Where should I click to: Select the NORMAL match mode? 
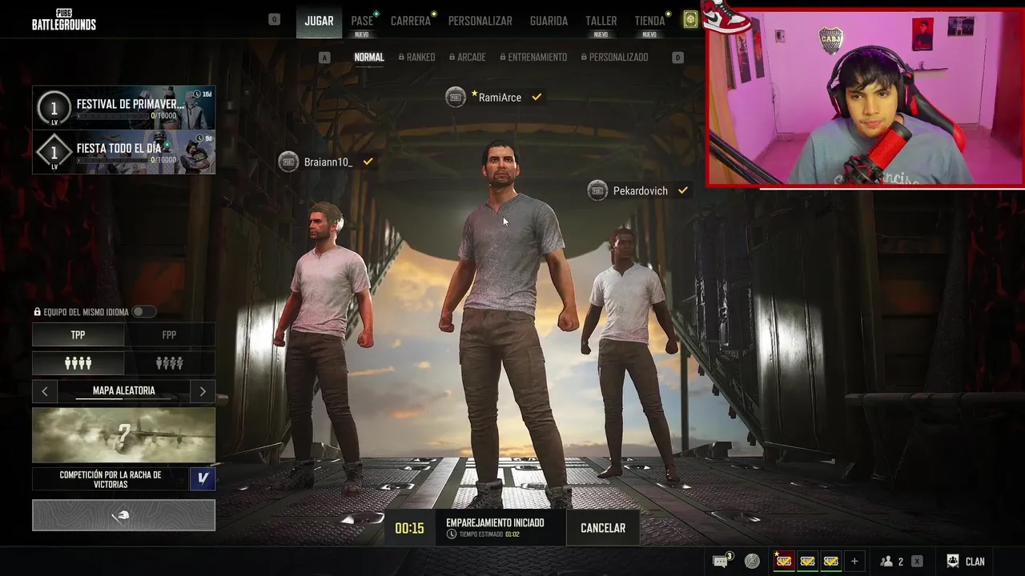point(369,58)
